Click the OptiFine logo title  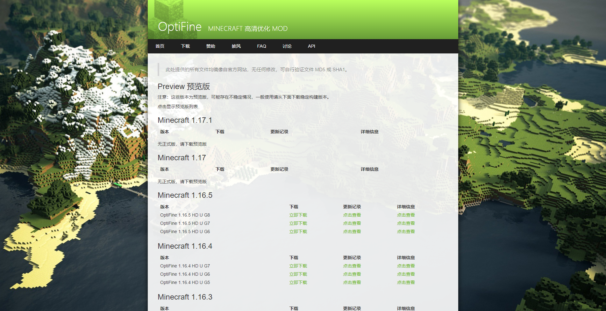(180, 27)
